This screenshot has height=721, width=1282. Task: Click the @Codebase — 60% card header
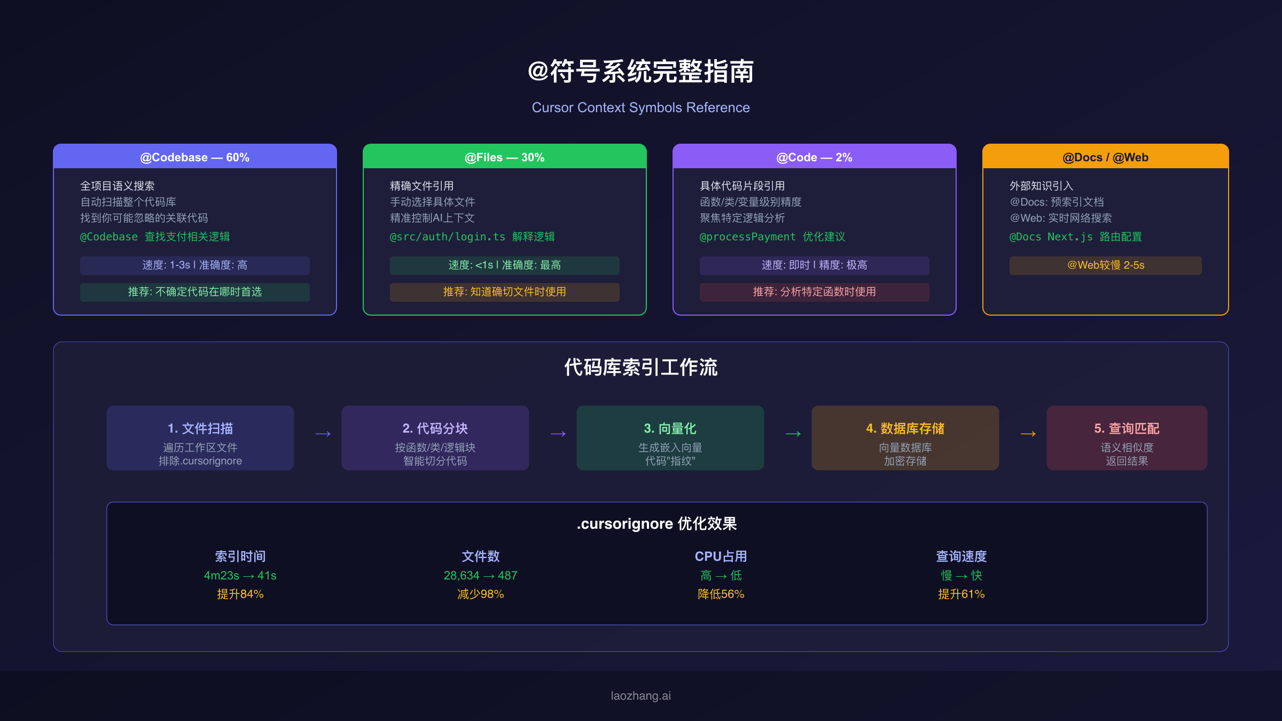pos(194,157)
